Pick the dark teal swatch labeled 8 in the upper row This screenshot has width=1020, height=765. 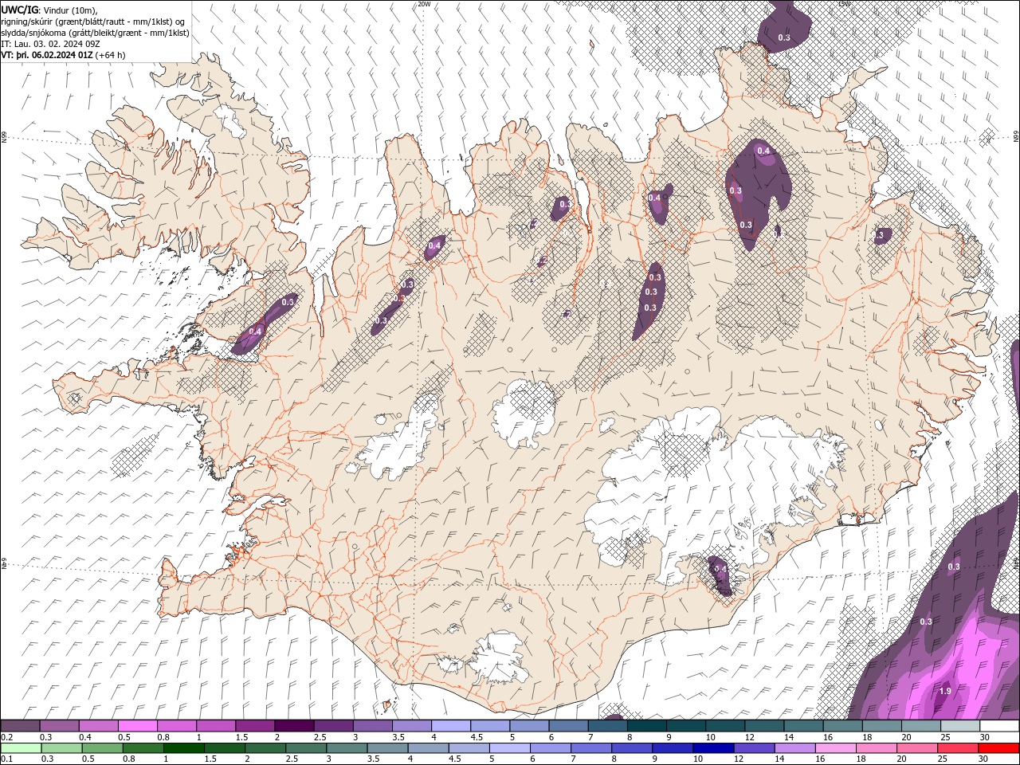[647, 726]
